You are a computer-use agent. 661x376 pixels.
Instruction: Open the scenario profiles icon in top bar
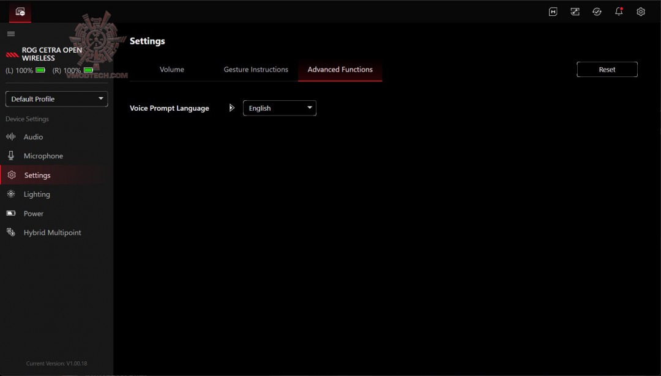(x=575, y=12)
